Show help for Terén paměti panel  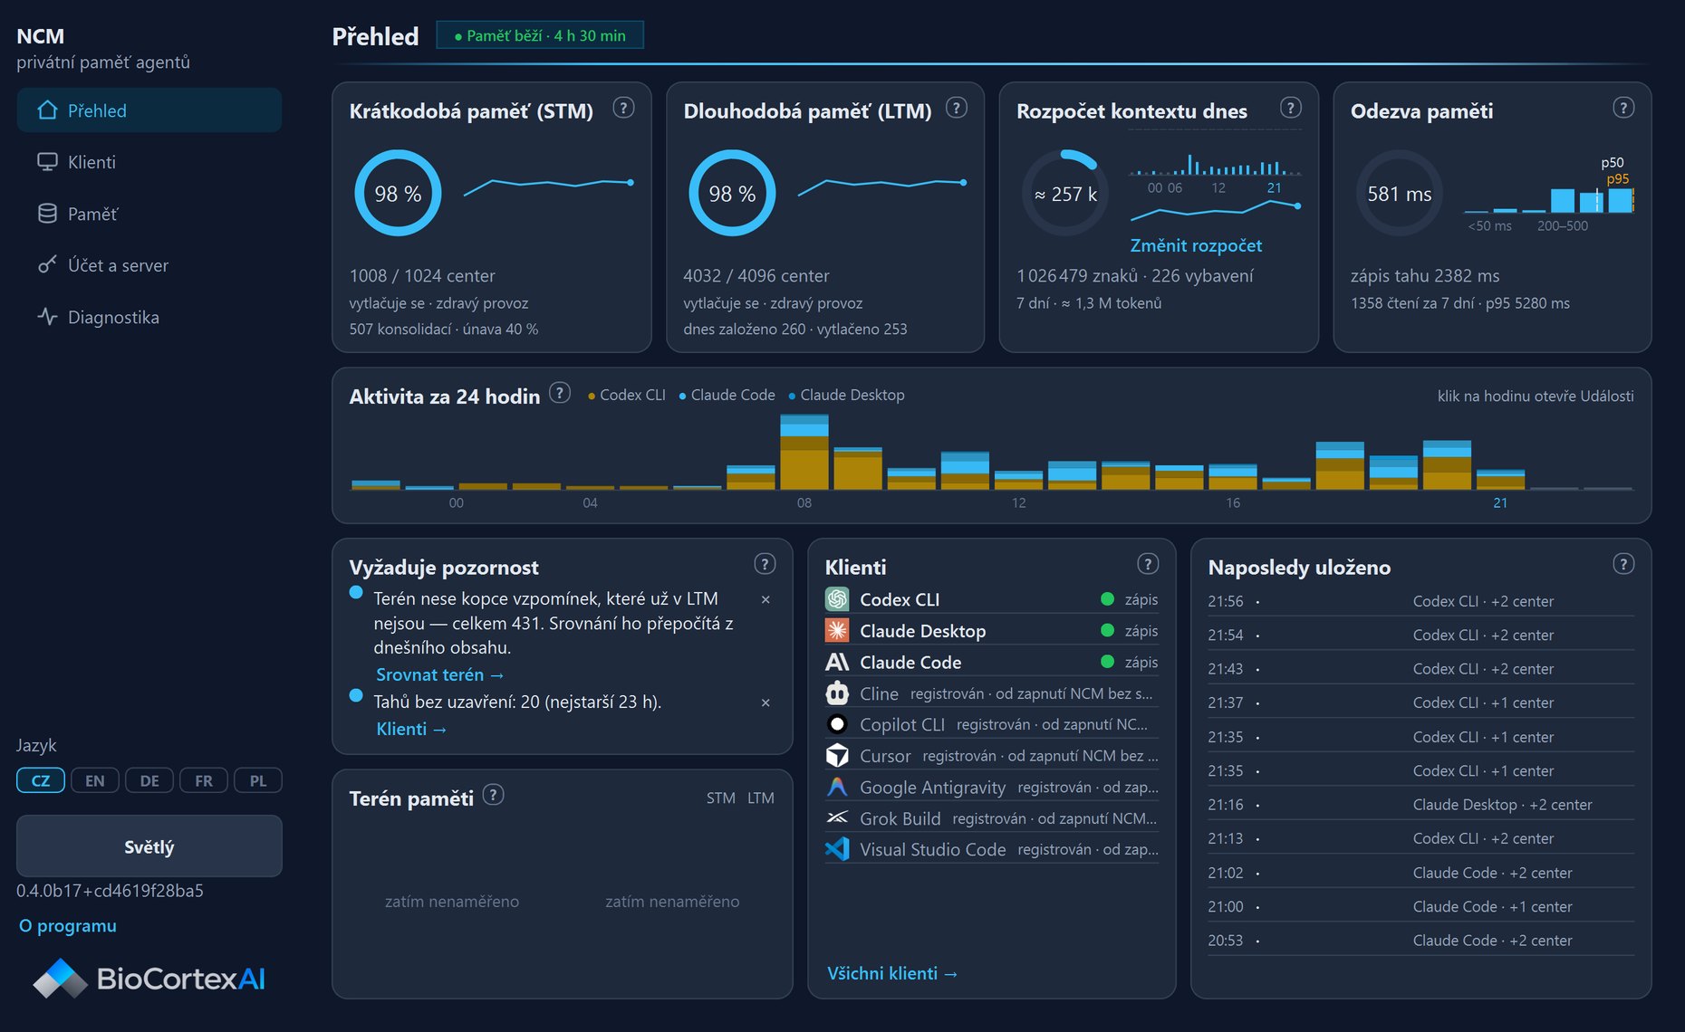click(x=493, y=795)
